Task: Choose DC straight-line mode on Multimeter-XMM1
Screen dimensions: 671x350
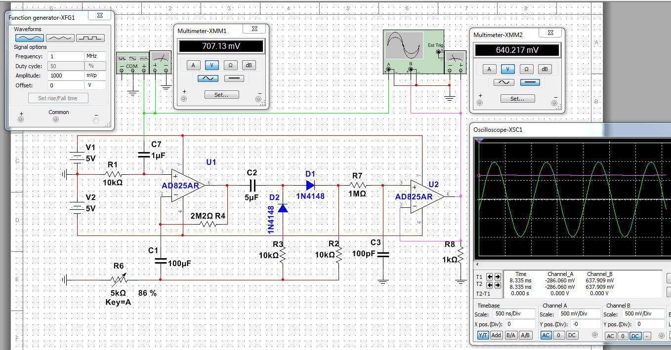Action: point(234,78)
